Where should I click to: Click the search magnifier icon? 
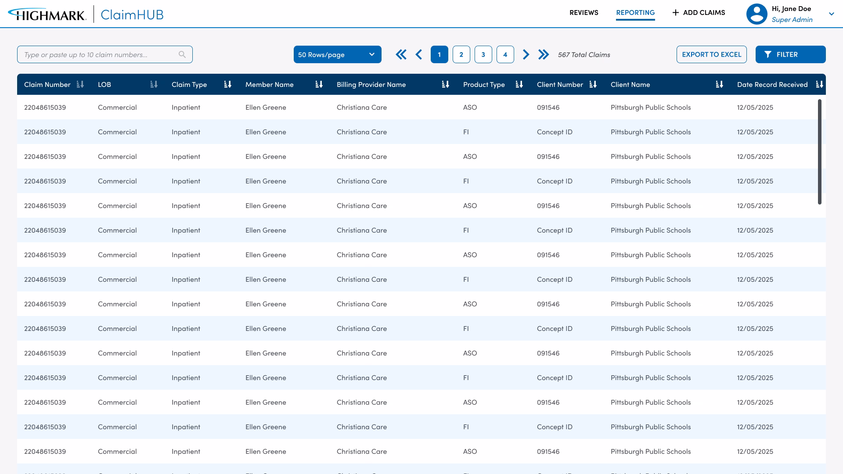(x=182, y=54)
